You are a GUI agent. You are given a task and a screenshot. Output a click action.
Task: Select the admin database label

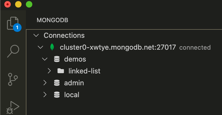[74, 83]
